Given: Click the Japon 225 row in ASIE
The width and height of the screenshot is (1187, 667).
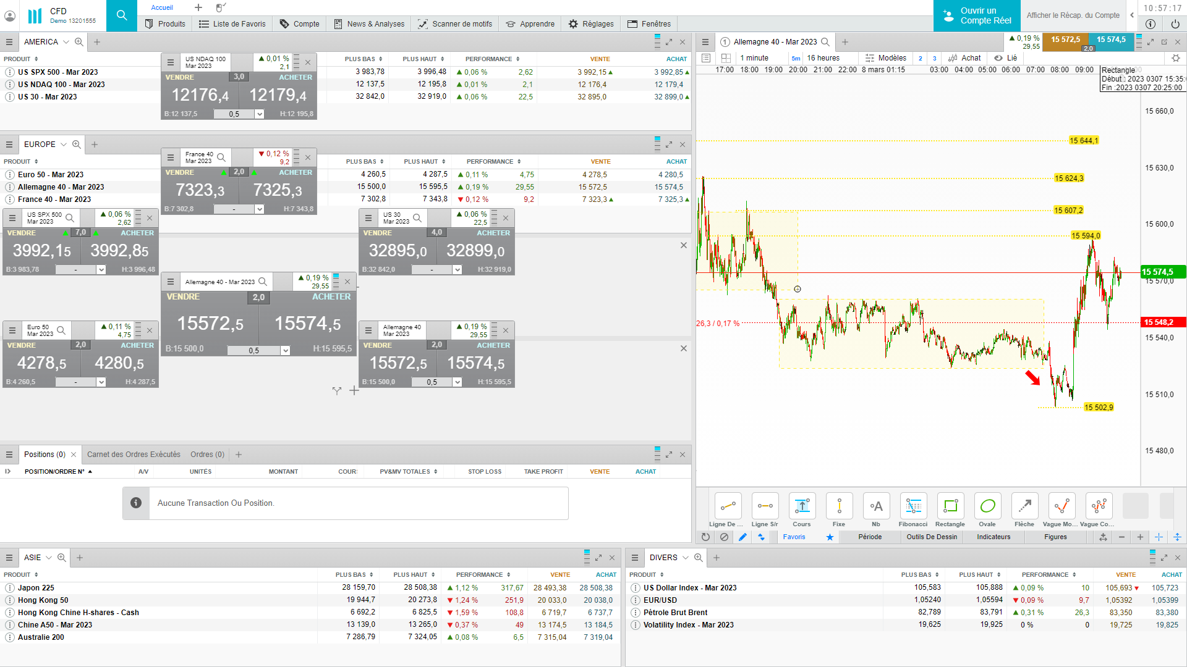Looking at the screenshot, I should 36,588.
